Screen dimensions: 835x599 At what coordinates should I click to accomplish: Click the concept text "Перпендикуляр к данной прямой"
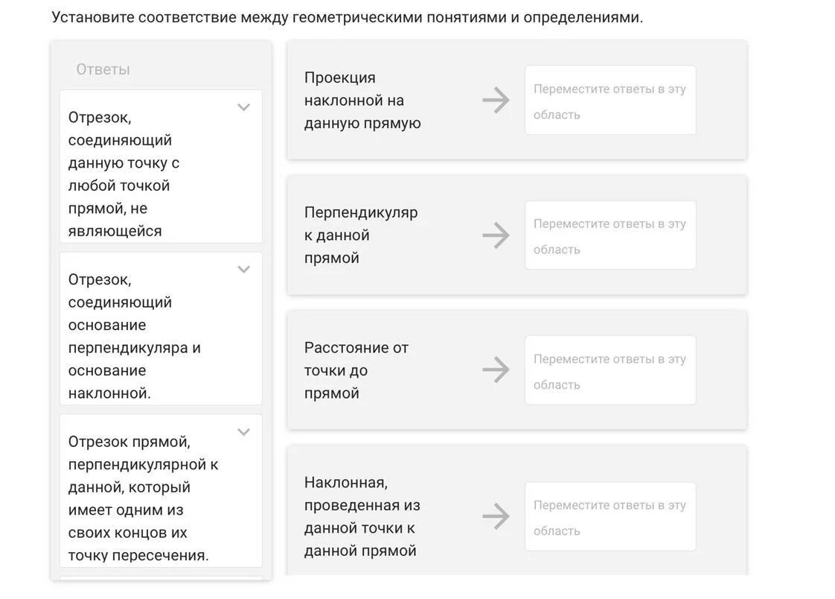tap(361, 235)
